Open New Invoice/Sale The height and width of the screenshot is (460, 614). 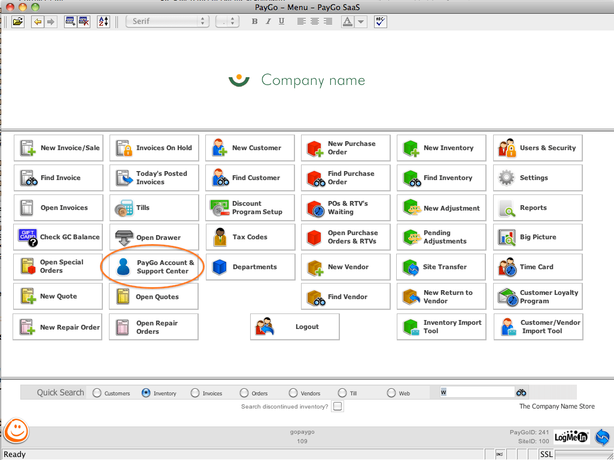coord(59,148)
